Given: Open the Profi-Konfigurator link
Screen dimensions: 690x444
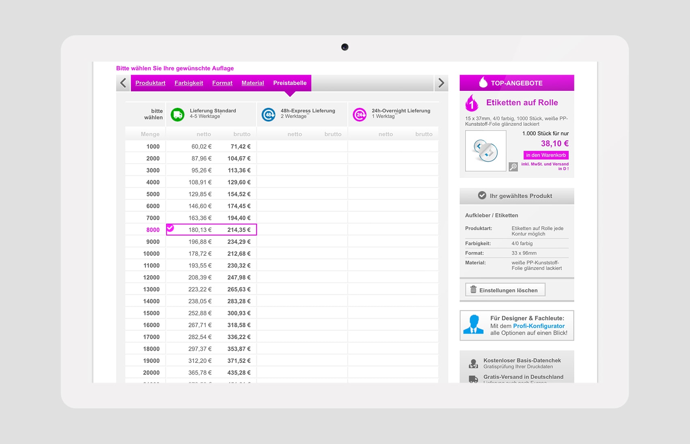Looking at the screenshot, I should click(539, 326).
